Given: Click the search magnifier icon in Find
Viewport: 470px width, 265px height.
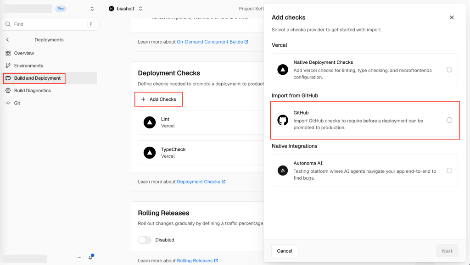Looking at the screenshot, I should pyautogui.click(x=8, y=24).
